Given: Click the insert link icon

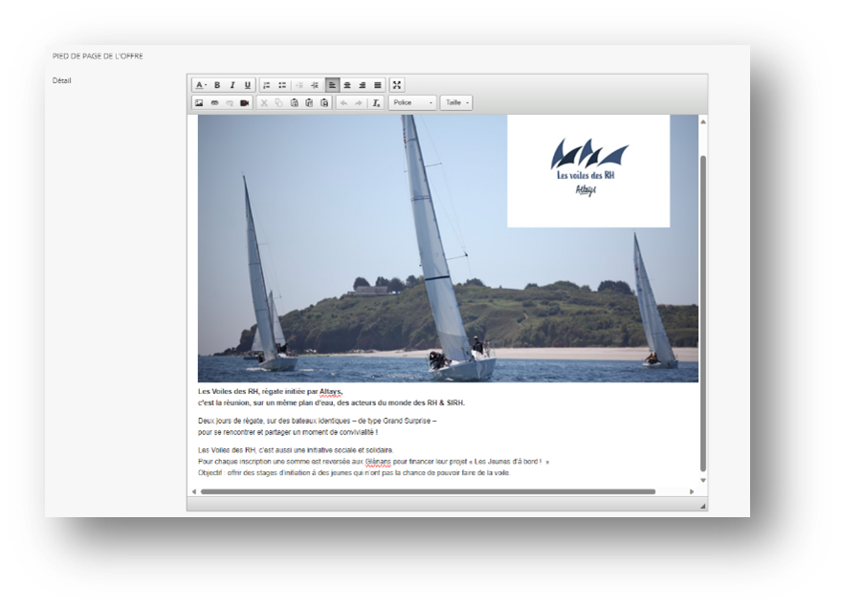Looking at the screenshot, I should (214, 102).
